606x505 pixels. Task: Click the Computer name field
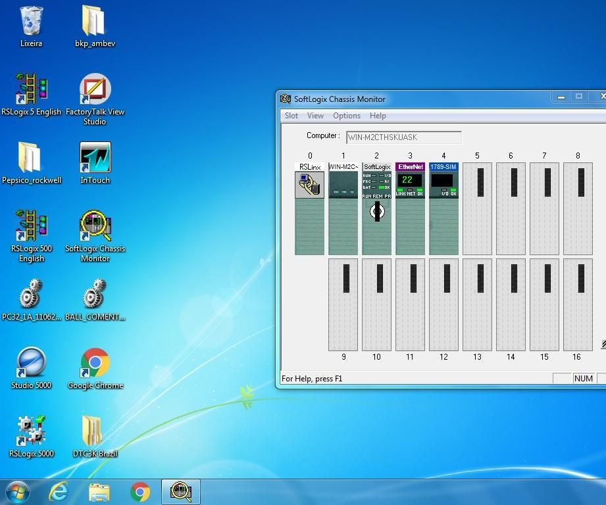click(x=404, y=137)
